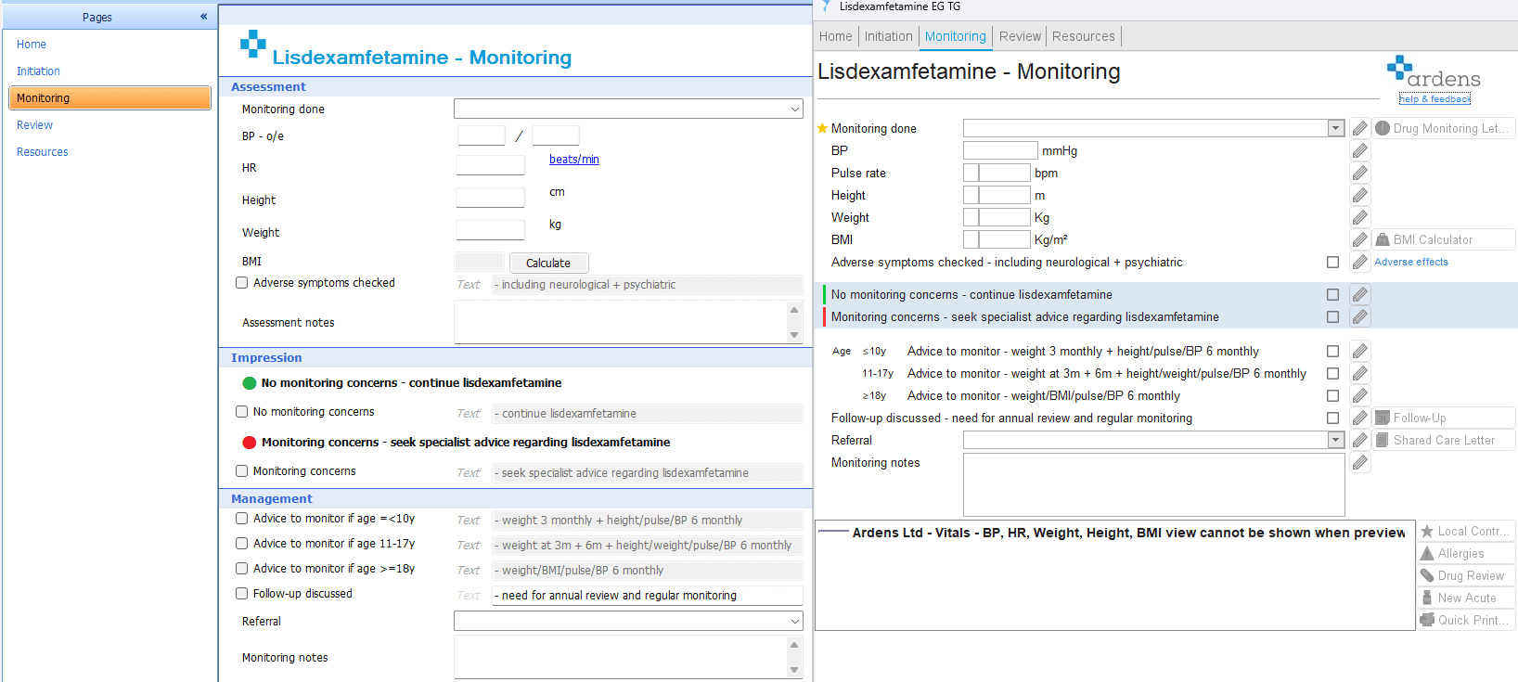
Task: Open the Adverse effects link
Action: click(x=1410, y=262)
